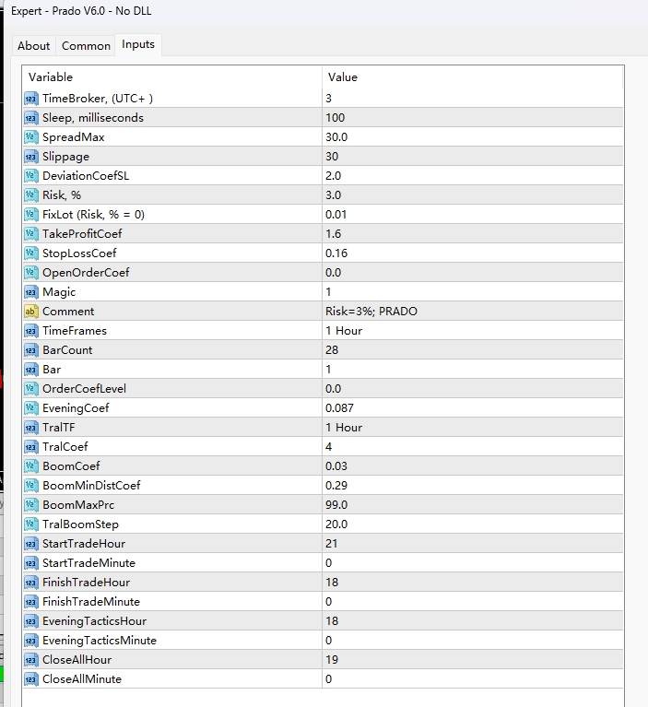Image resolution: width=648 pixels, height=707 pixels.
Task: Click the icon beside BoomMaxPrc
Action: (31, 505)
